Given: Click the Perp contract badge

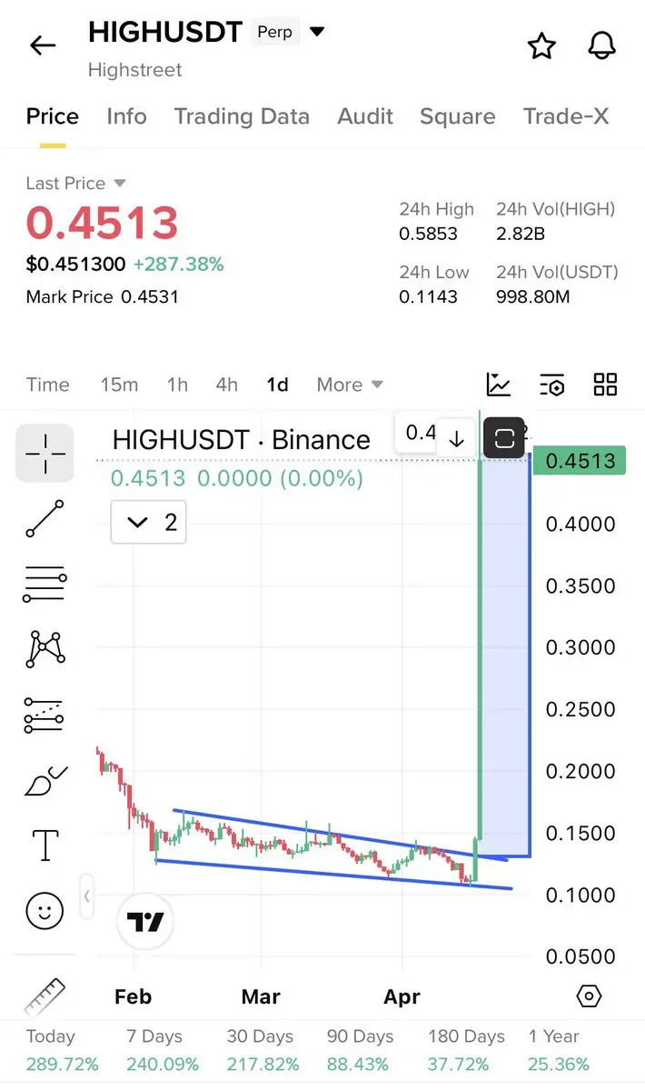Looking at the screenshot, I should (x=275, y=33).
